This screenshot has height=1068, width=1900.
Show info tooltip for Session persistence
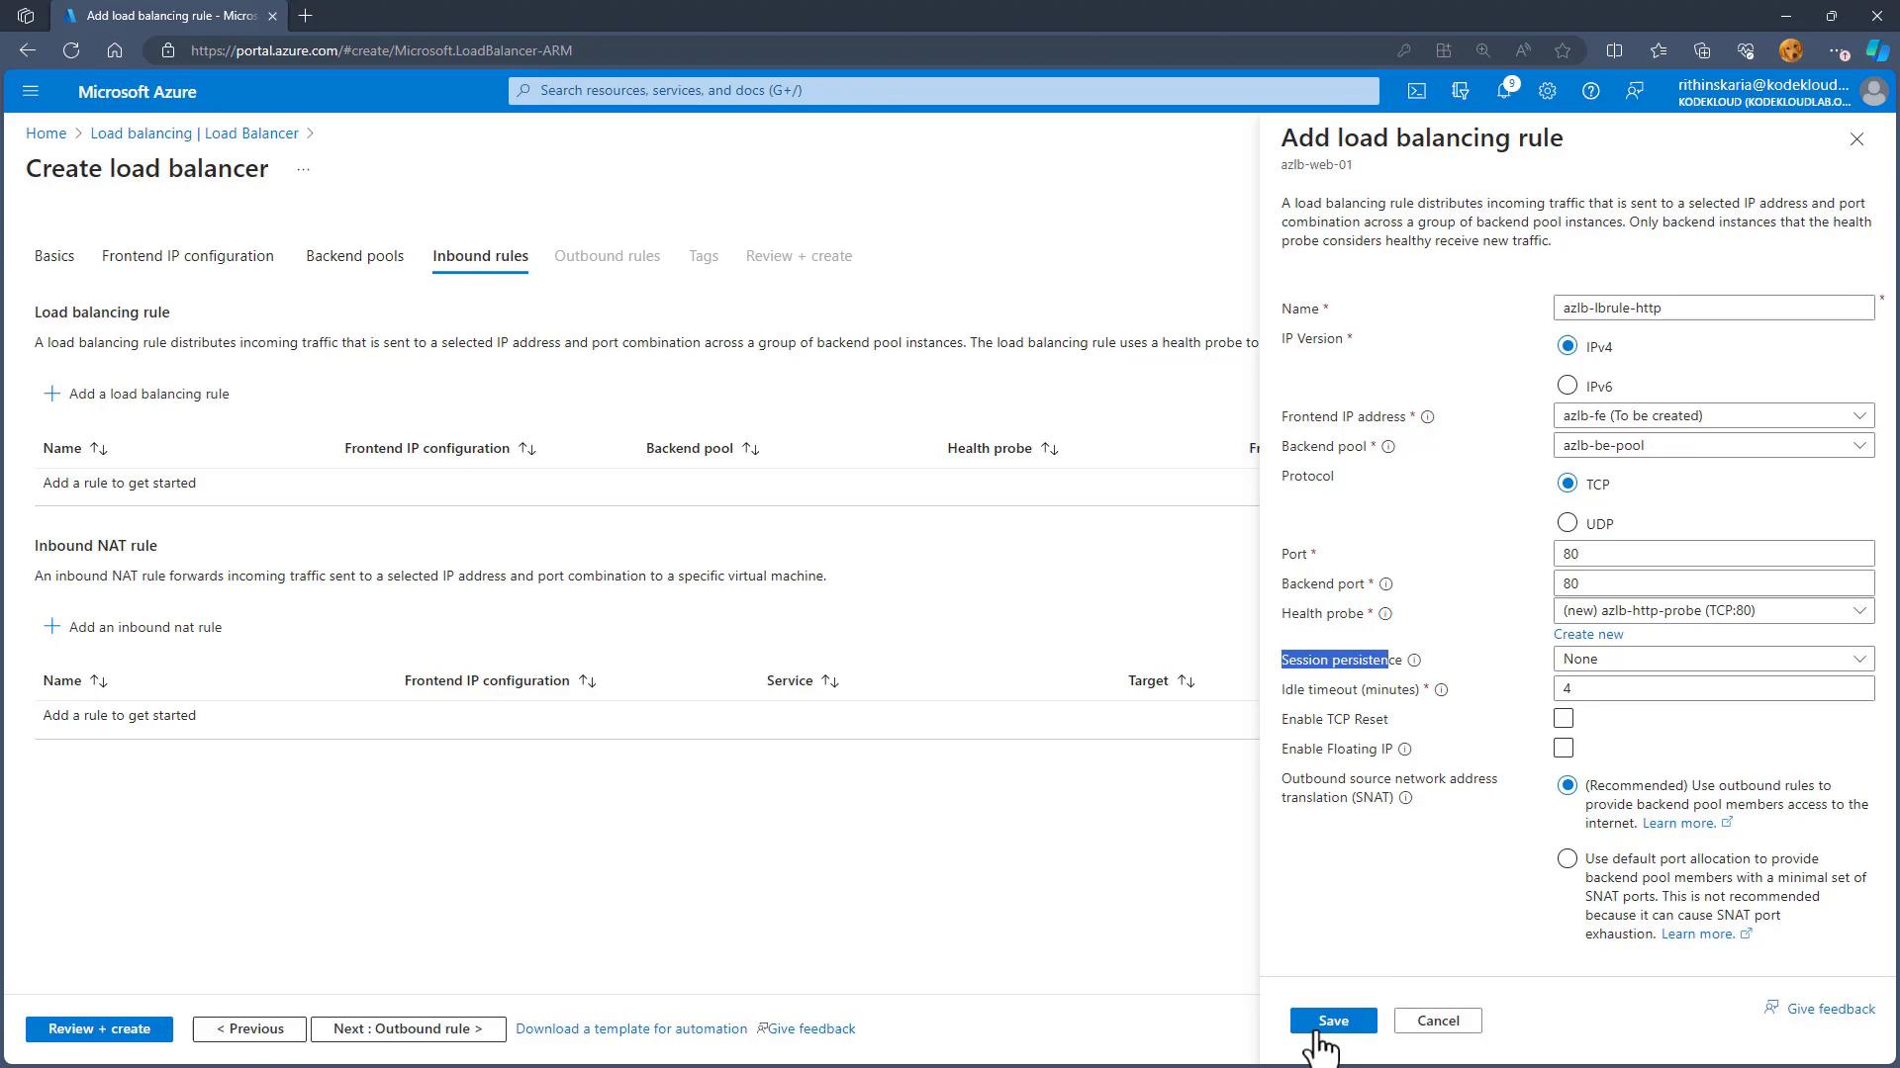coord(1414,661)
